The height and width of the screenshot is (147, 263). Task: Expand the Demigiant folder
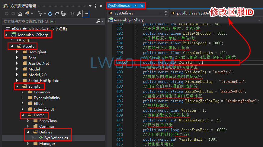tap(18, 52)
